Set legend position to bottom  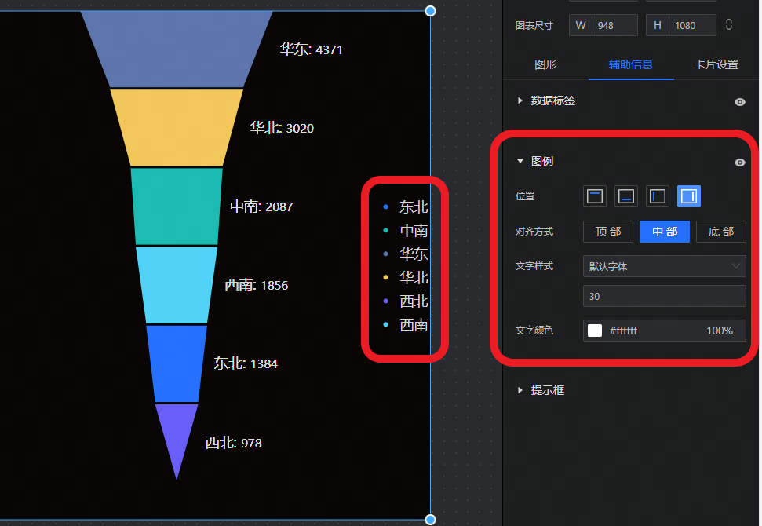point(626,196)
